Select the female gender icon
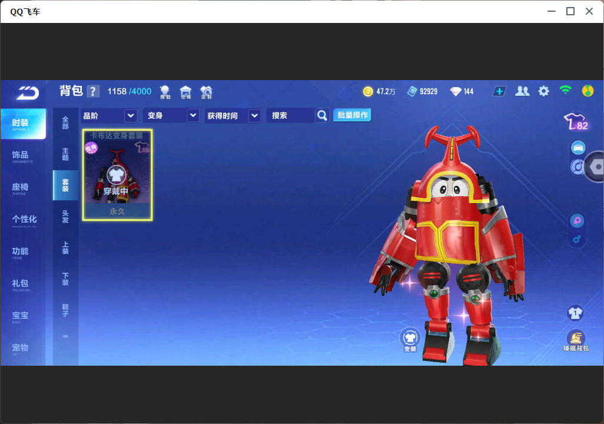Screen dimensions: 604x424 [577, 221]
